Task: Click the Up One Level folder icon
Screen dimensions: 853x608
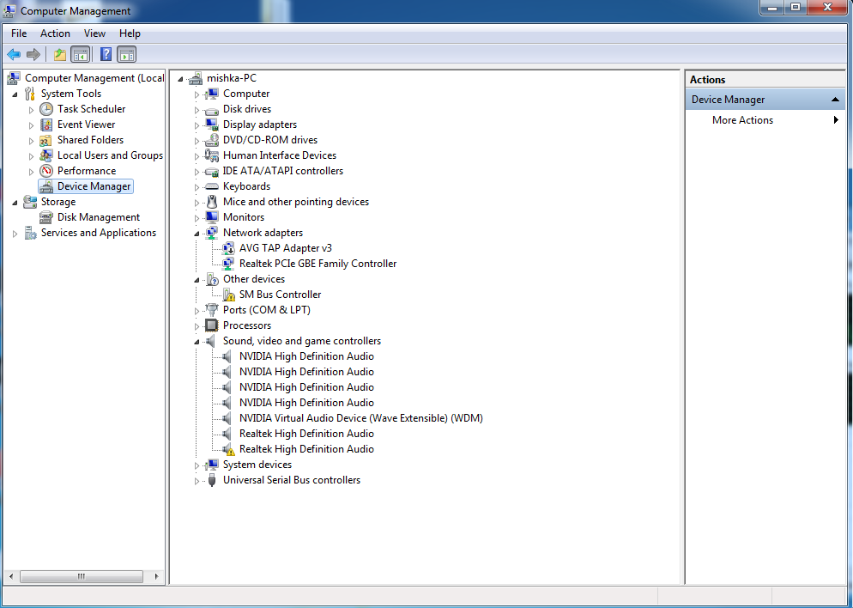Action: 59,55
